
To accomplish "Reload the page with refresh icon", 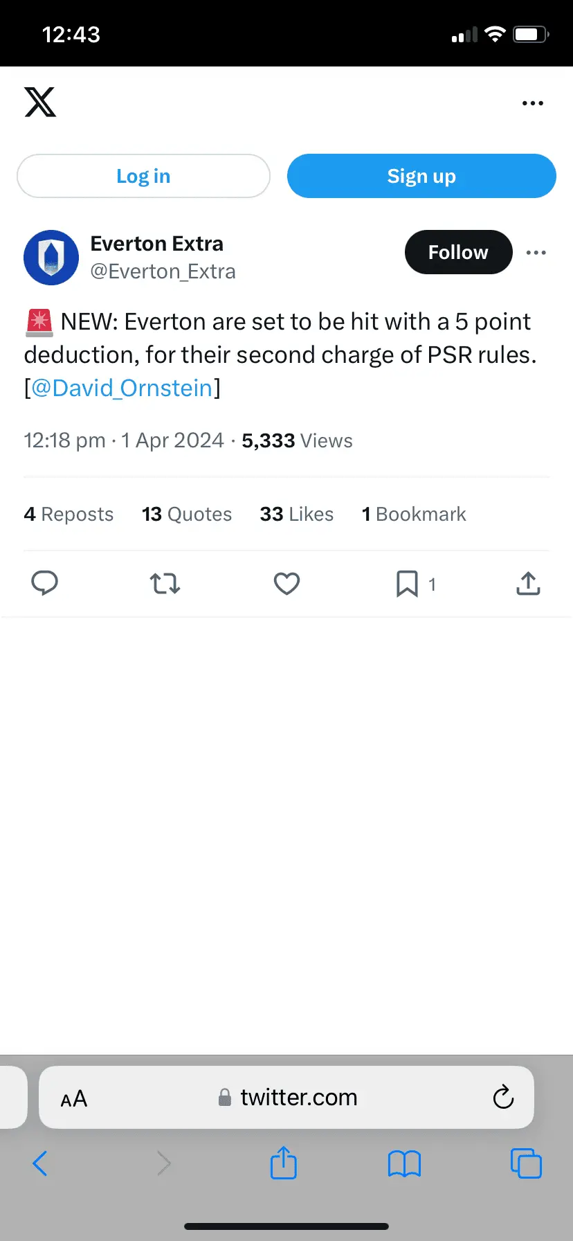I will tap(503, 1097).
